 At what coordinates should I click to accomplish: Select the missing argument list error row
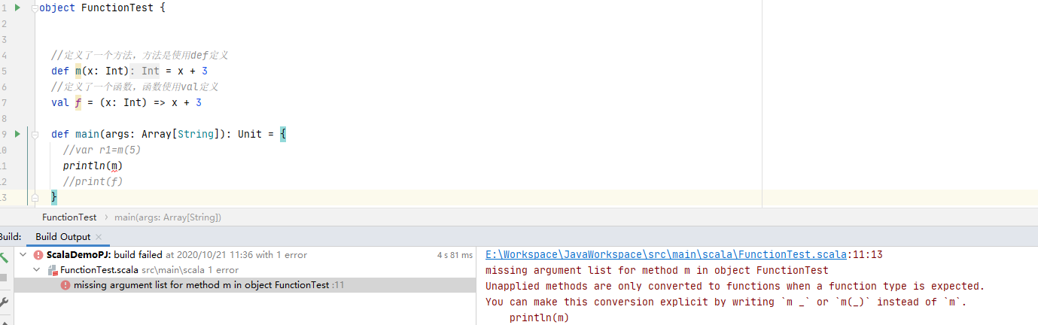201,285
